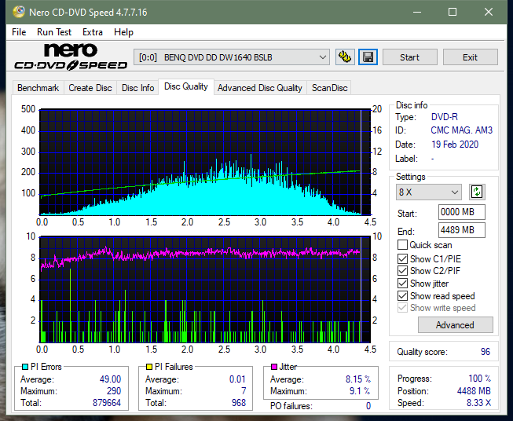The width and height of the screenshot is (513, 421).
Task: Click the yellow PI Failures legend swatch
Action: coord(149,367)
